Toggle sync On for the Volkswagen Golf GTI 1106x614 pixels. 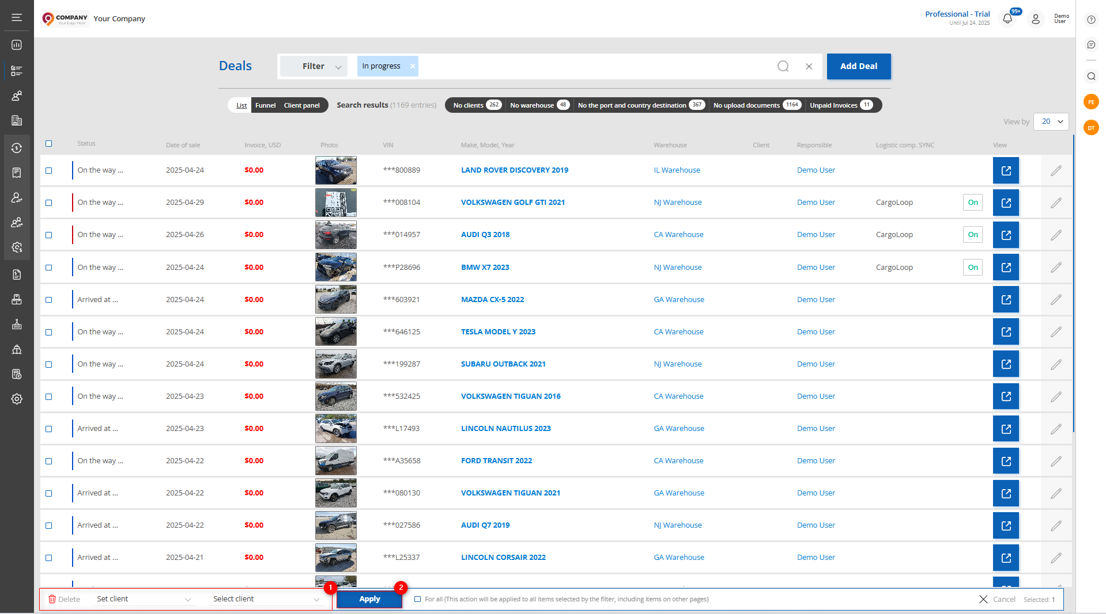pos(973,203)
